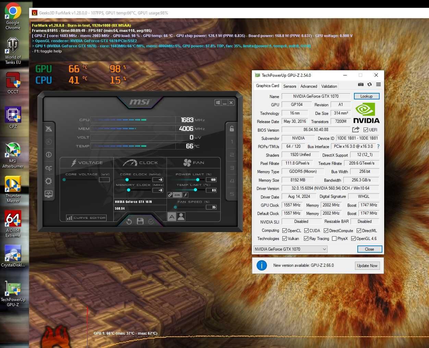Click temp limit ON button in Afterburner
This screenshot has height=348, width=429.
pos(177,195)
